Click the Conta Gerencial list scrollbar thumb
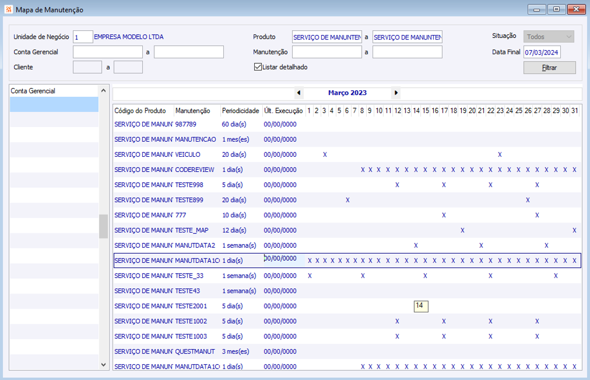Screen dimensions: 590x380 pyautogui.click(x=103, y=226)
